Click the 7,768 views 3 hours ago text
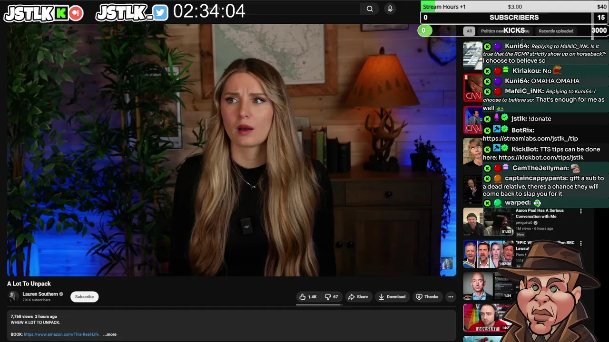This screenshot has height=342, width=609. point(34,316)
